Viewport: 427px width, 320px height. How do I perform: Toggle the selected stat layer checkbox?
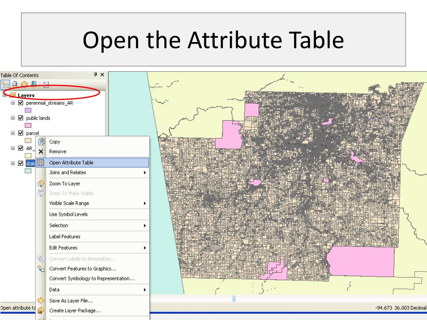click(x=21, y=163)
